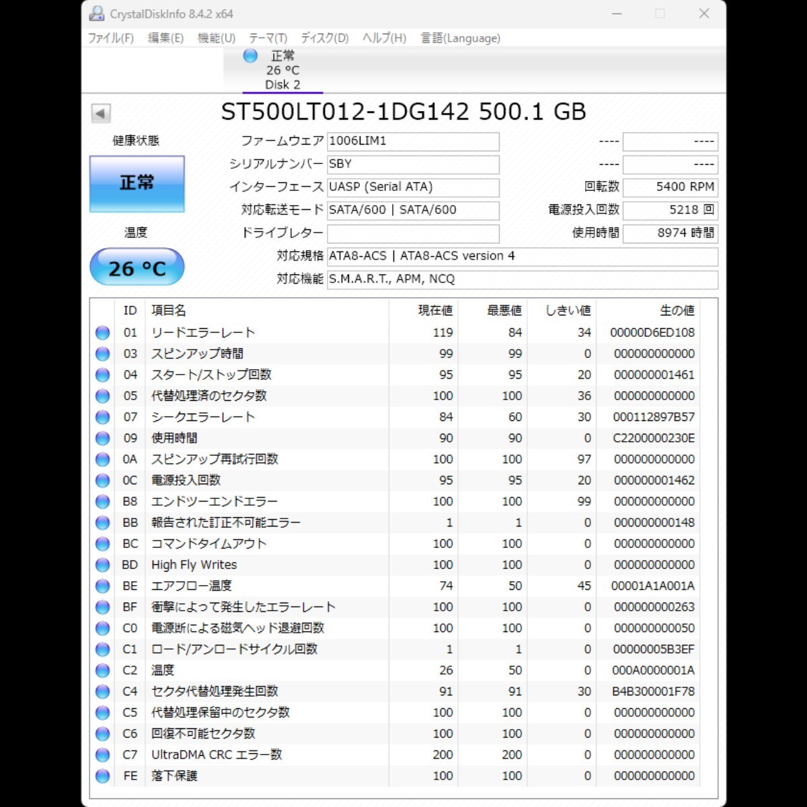The width and height of the screenshot is (807, 807).
Task: Click status orb for 衝撃によって発生したエラーレート row
Action: [x=102, y=607]
